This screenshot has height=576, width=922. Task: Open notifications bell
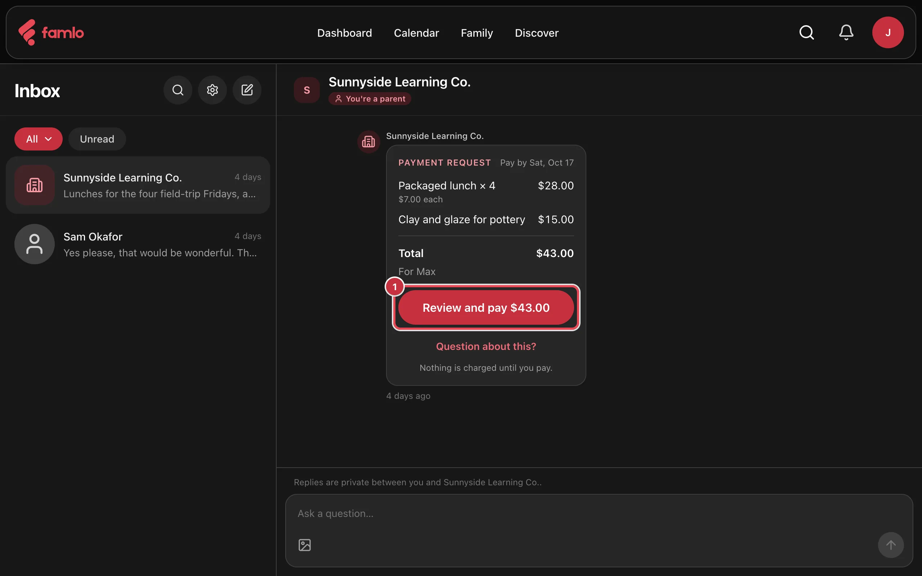846,32
